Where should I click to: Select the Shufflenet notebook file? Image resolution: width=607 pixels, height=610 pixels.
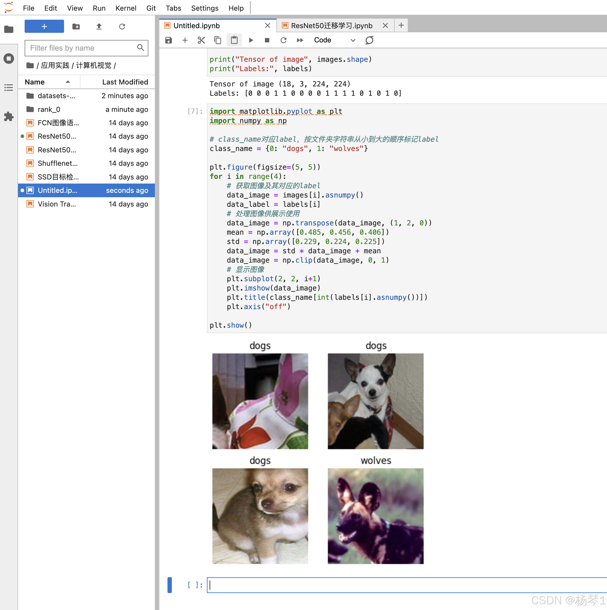point(86,163)
